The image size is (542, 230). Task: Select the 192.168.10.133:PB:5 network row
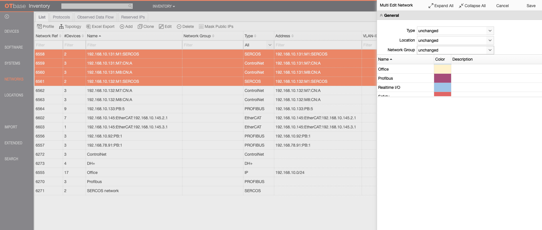205,109
